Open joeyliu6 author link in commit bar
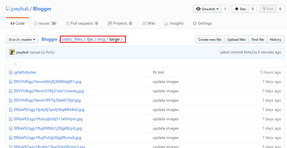Image resolution: width=287 pixels, height=148 pixels. click(x=22, y=52)
